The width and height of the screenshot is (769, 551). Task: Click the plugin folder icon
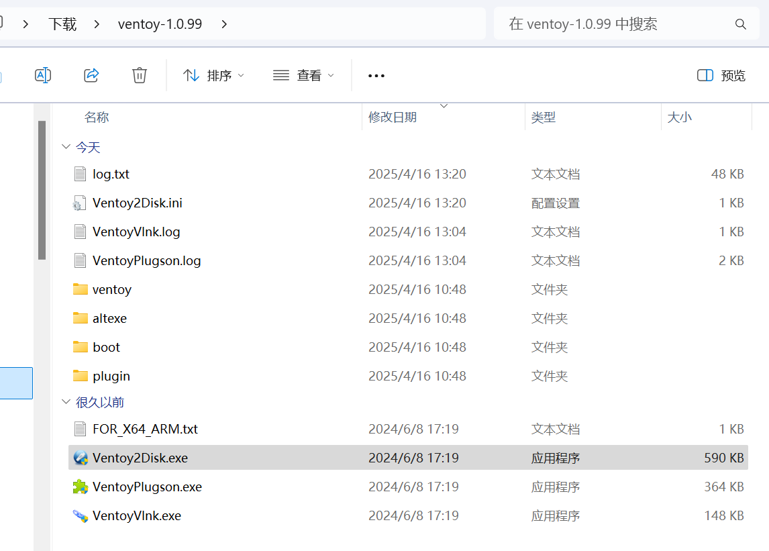[x=81, y=376]
